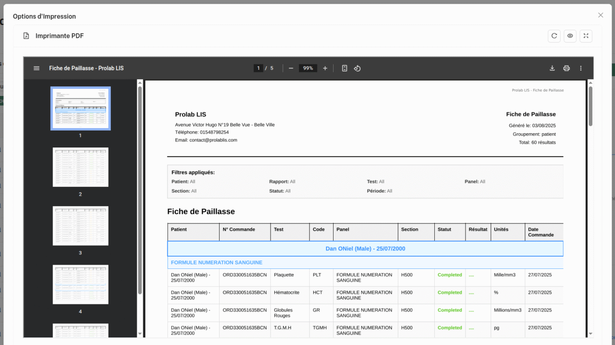This screenshot has height=345, width=615.
Task: Download the PDF file
Action: coord(552,68)
